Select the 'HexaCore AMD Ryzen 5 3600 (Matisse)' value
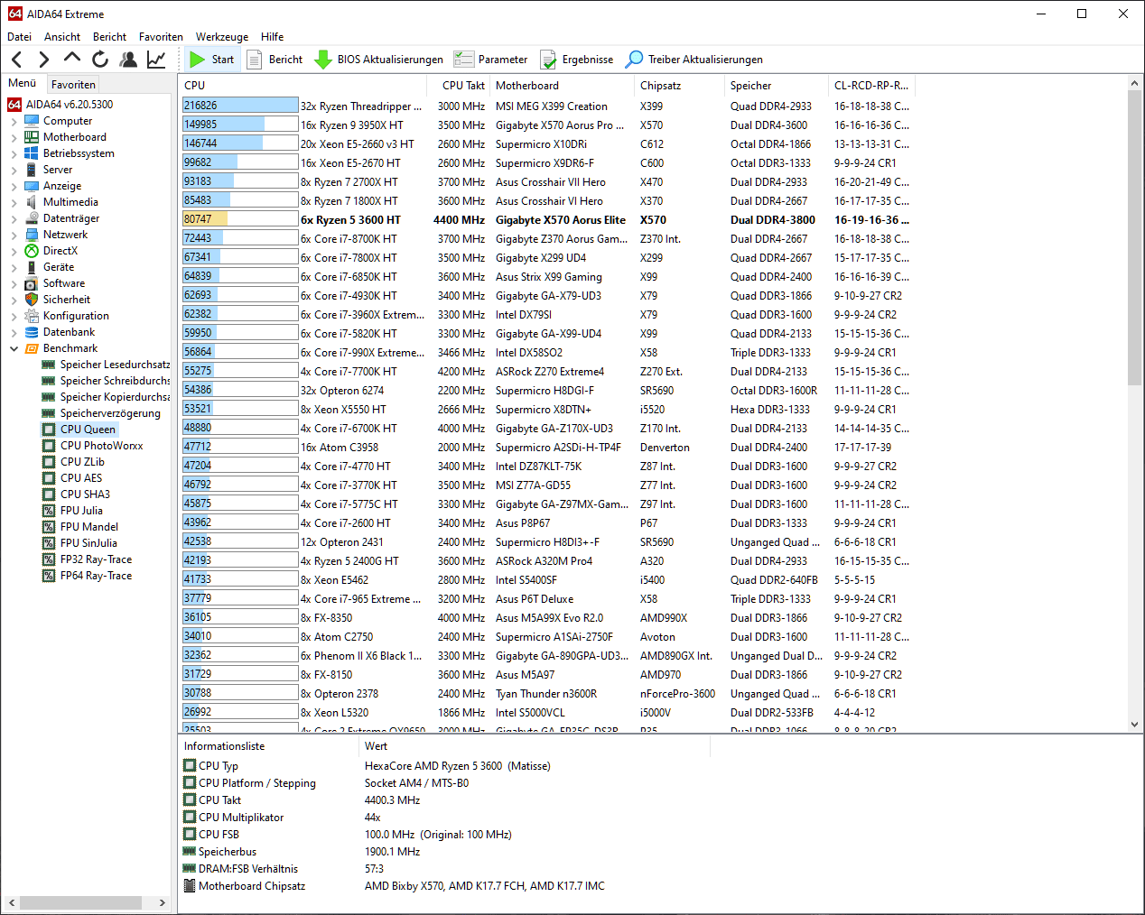 457,766
